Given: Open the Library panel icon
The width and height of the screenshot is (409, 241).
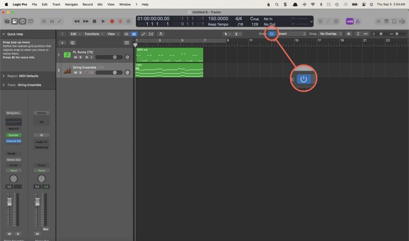Looking at the screenshot, I should point(7,21).
